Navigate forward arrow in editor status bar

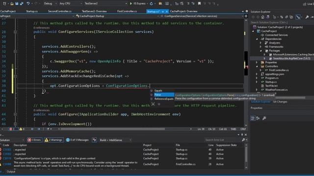(39, 129)
